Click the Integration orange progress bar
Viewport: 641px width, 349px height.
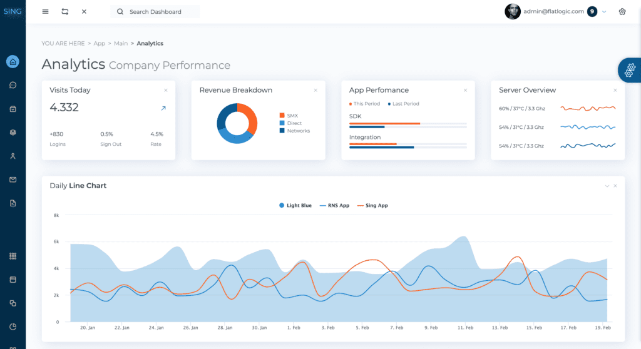(373, 144)
